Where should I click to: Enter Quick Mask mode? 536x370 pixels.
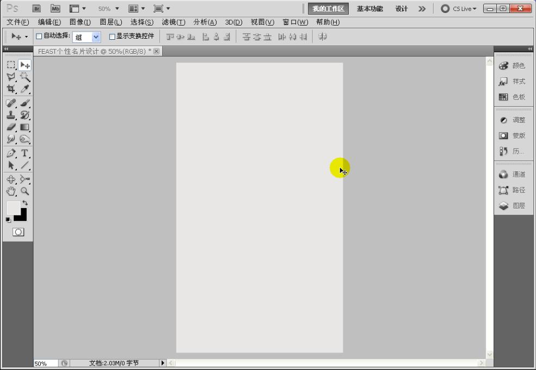pos(18,231)
